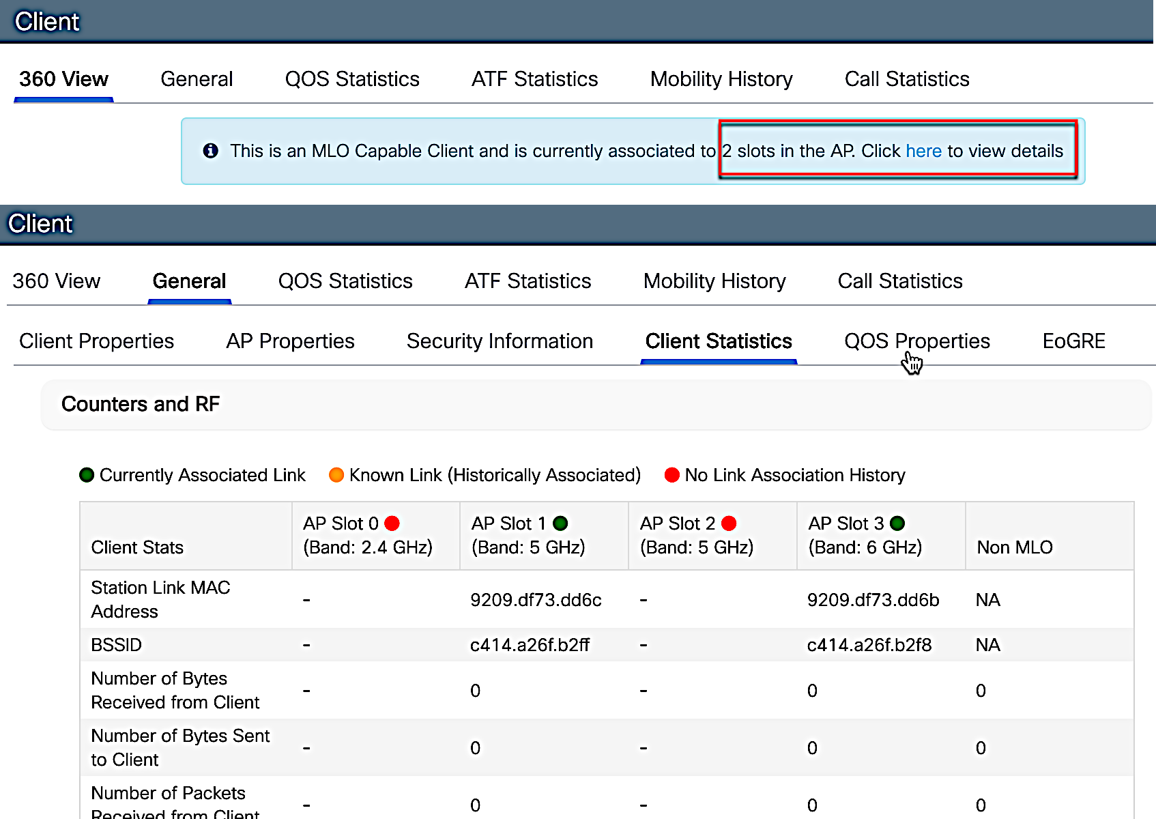Viewport: 1156px width, 819px height.
Task: Switch to the QOS Properties subtab
Action: tap(917, 341)
